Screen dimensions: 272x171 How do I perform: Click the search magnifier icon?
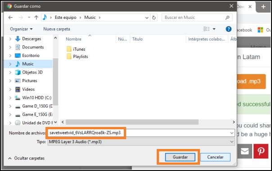227,18
